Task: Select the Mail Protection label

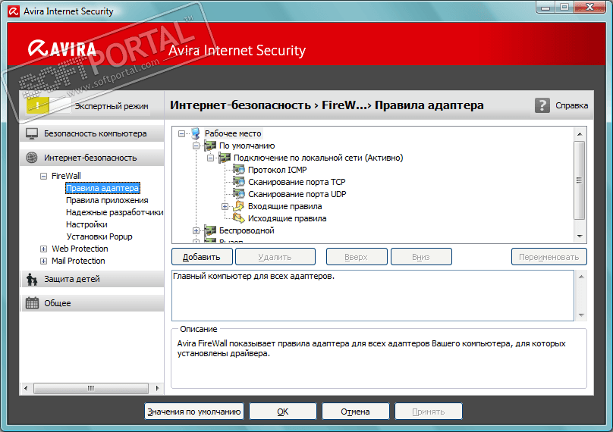Action: point(78,261)
